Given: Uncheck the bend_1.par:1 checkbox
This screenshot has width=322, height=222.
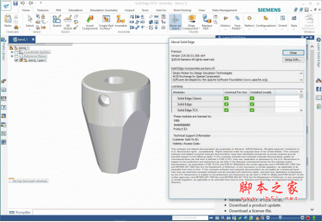Looking at the screenshot, I should (17, 60).
